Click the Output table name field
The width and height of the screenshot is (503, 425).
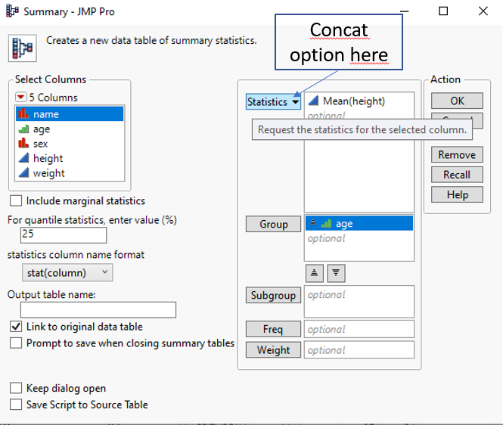click(x=98, y=309)
